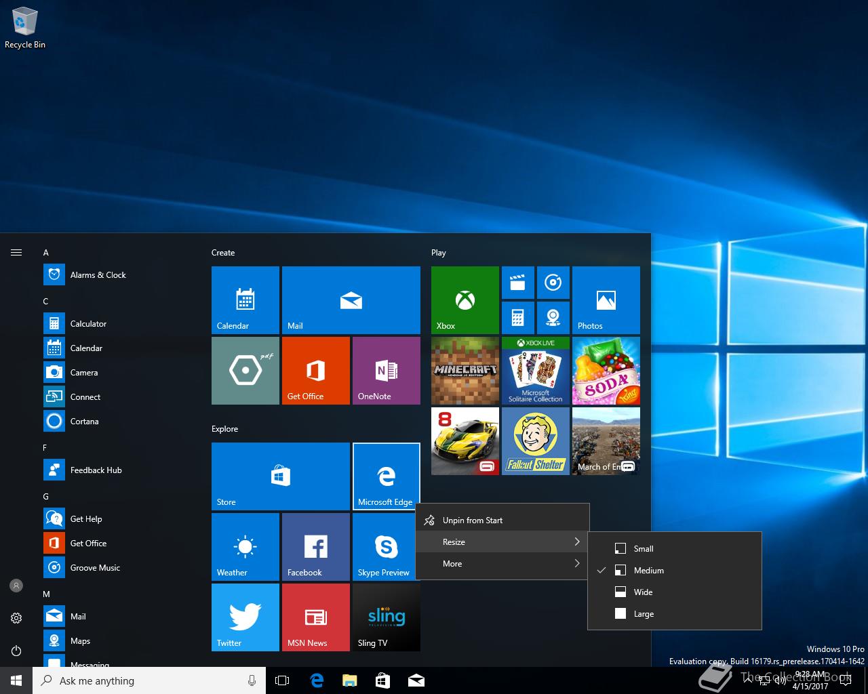868x694 pixels.
Task: Click the letter C header in app list
Action: pyautogui.click(x=46, y=302)
